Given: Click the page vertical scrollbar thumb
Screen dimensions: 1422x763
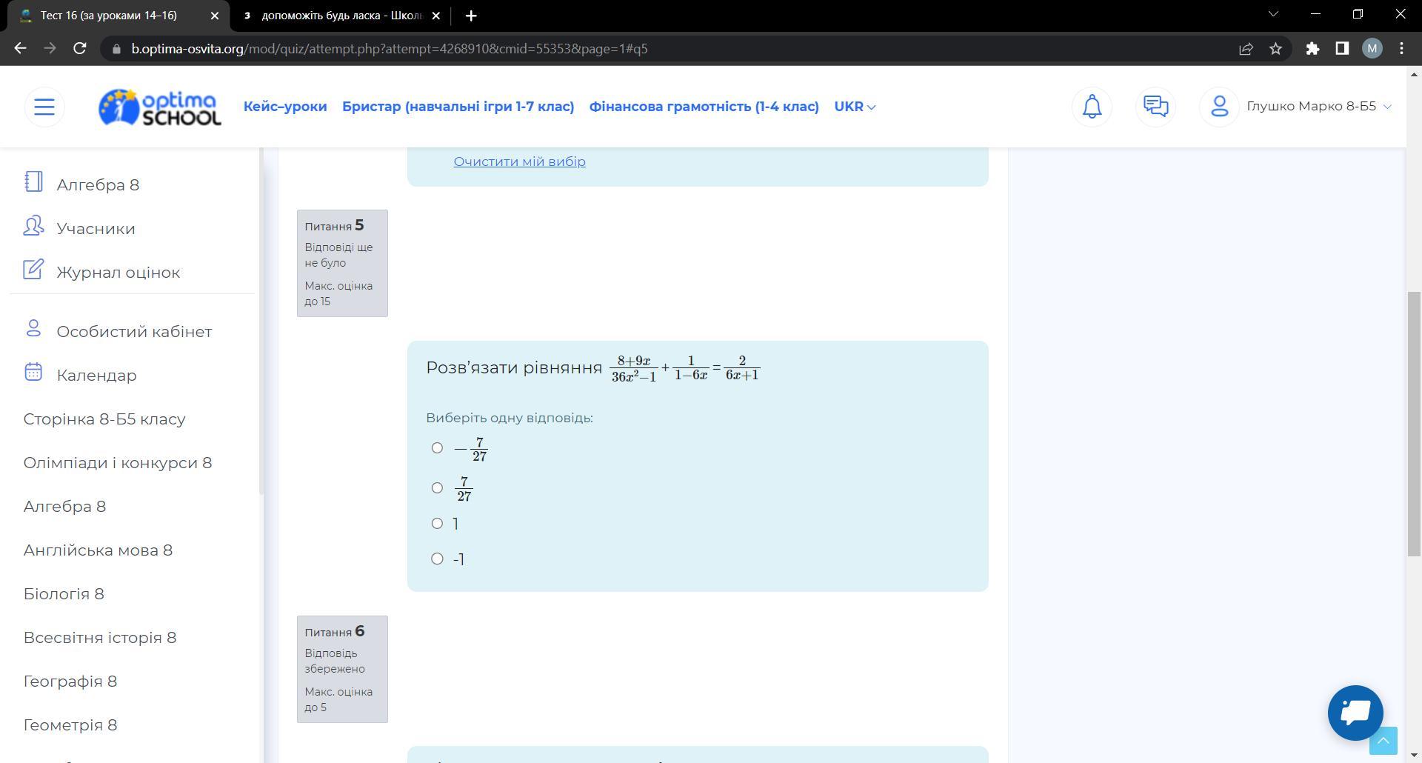Looking at the screenshot, I should click(1414, 424).
